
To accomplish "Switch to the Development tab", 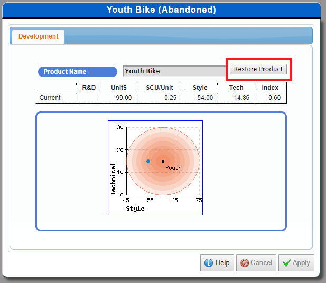I will click(x=38, y=36).
